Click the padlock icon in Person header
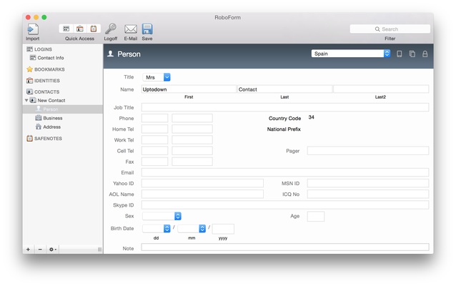 (x=425, y=54)
